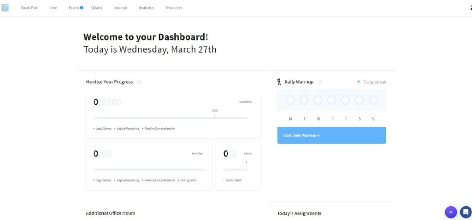This screenshot has height=220, width=472.
Task: Select Saturday's warmup circle
Action: (359, 100)
